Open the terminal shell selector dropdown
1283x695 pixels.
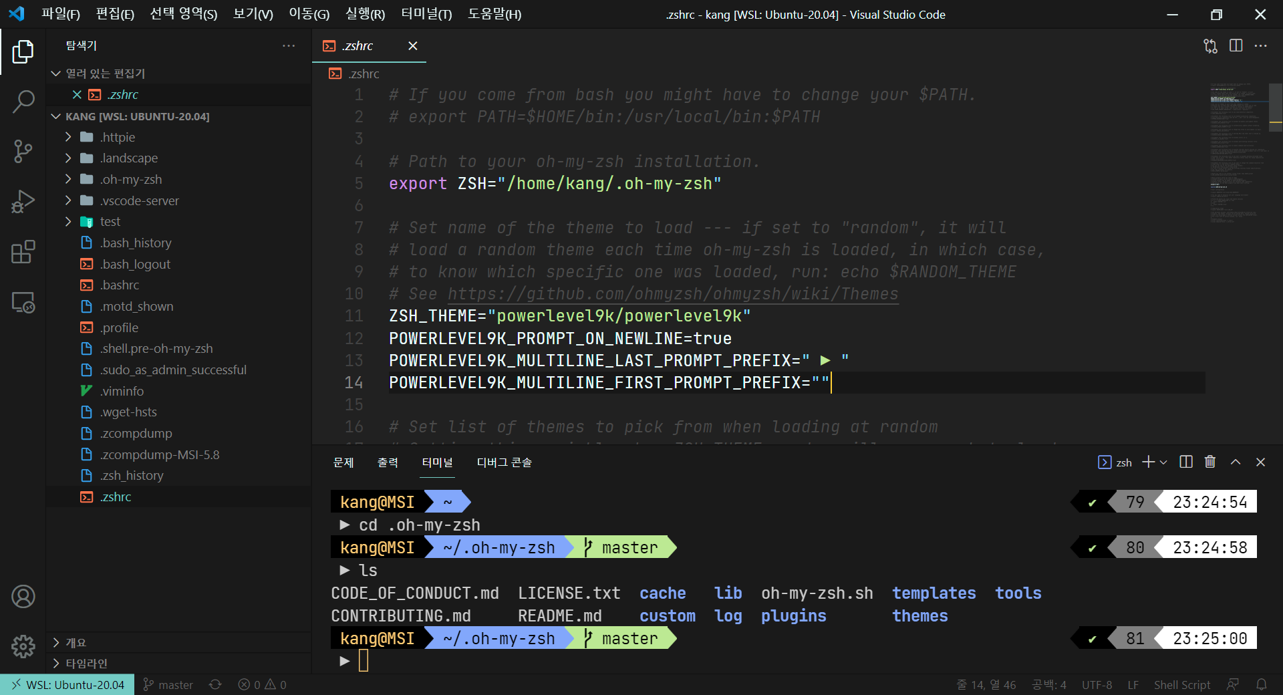click(x=1165, y=462)
